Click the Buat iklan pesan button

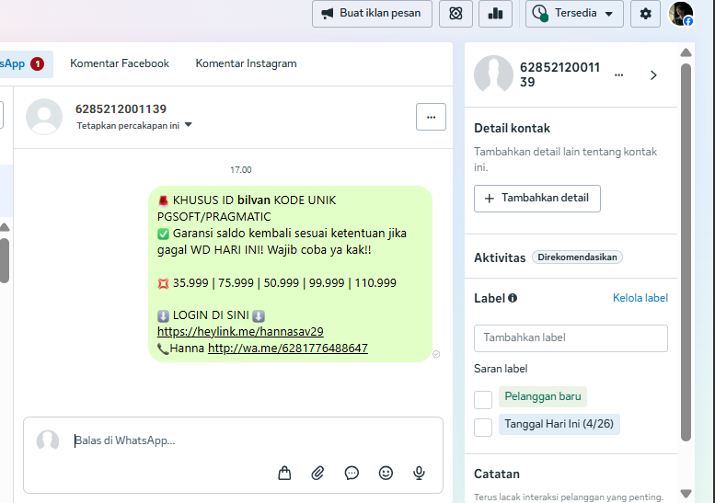[372, 14]
